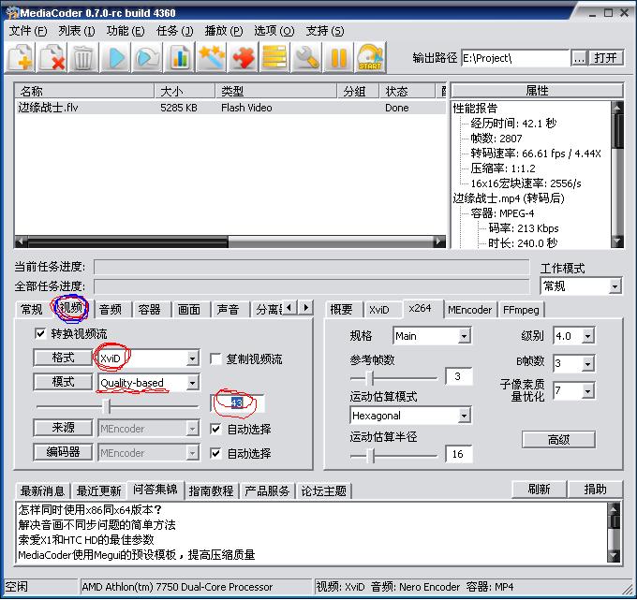This screenshot has width=637, height=600.
Task: Open the 格式 XviD format dropdown
Action: point(193,359)
